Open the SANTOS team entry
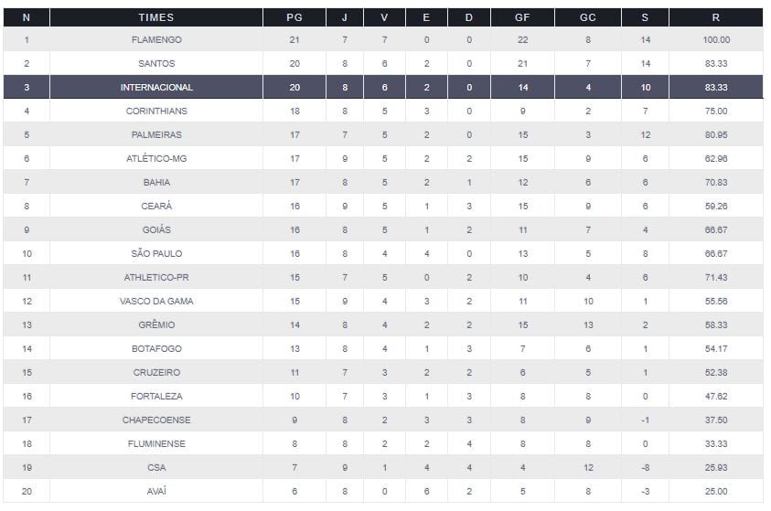 pyautogui.click(x=156, y=63)
